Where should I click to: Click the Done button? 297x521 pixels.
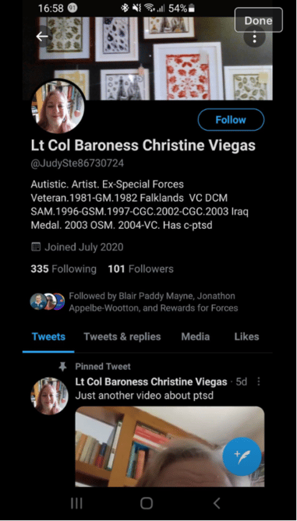pos(259,20)
